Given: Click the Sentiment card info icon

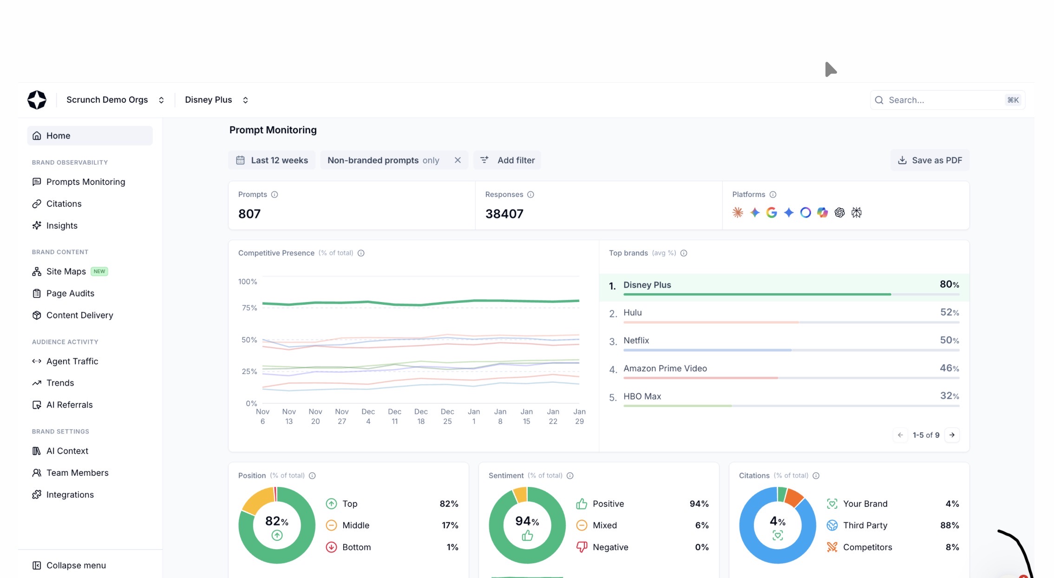Looking at the screenshot, I should coord(570,475).
